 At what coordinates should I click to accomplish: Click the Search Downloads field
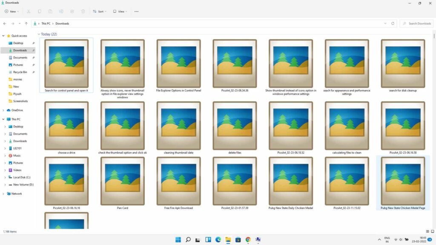click(417, 23)
